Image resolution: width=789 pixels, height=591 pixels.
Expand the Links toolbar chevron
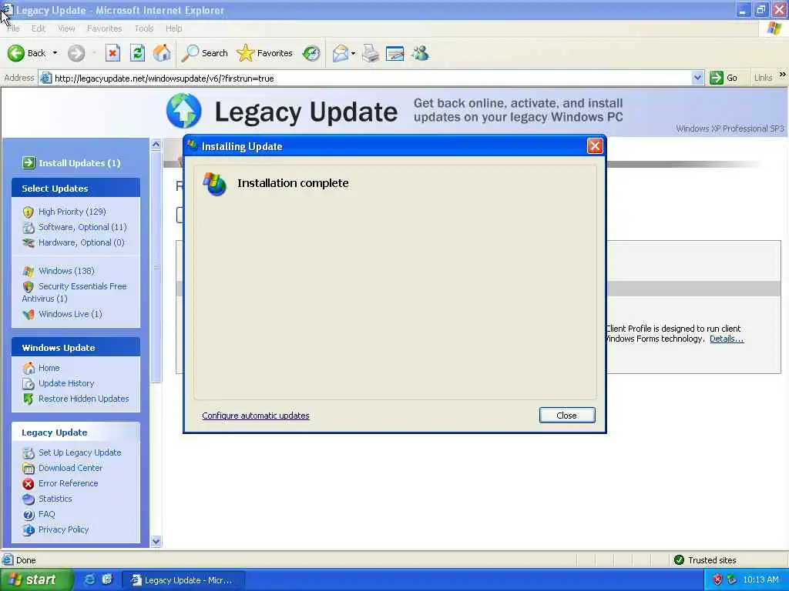pyautogui.click(x=783, y=75)
